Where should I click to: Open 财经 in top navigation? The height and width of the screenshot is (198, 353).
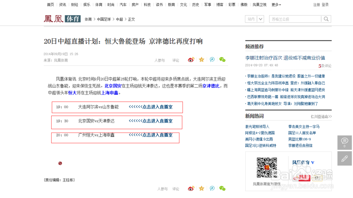pyautogui.click(x=74, y=5)
